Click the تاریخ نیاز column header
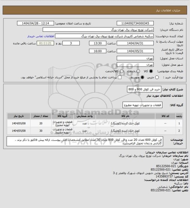Screen dimensions: 190x208 18,116
